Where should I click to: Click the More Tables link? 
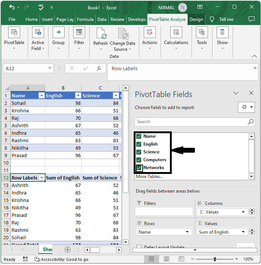pos(150,177)
